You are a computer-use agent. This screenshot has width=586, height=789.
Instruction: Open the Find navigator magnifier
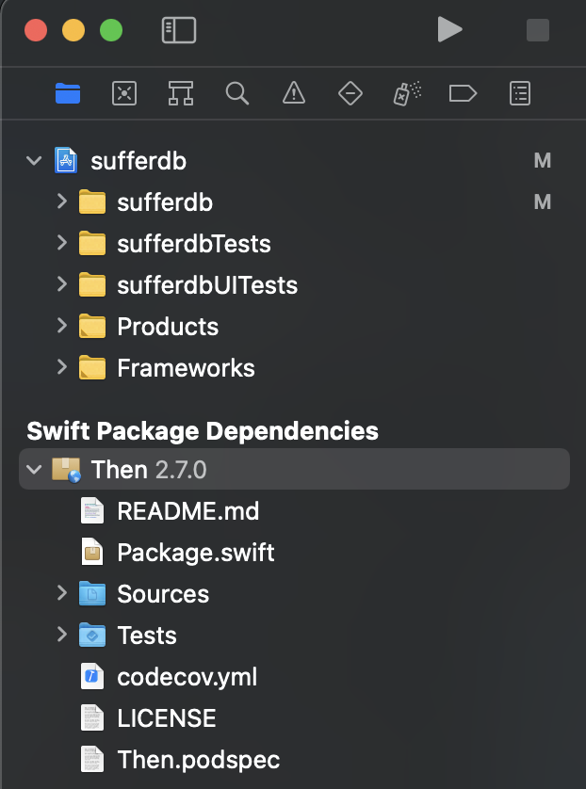(237, 93)
